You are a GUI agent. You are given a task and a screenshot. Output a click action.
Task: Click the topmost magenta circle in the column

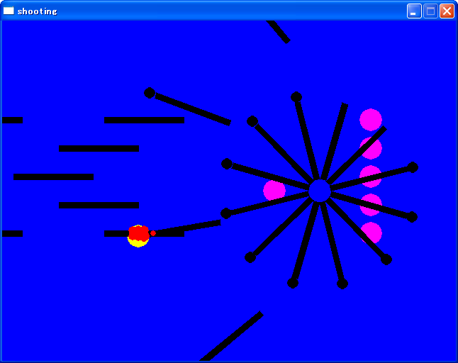(371, 120)
